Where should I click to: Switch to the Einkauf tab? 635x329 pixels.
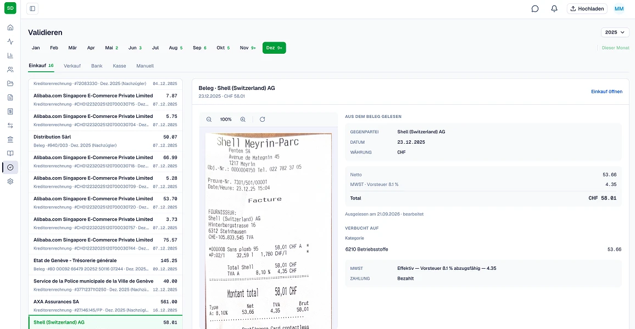41,65
